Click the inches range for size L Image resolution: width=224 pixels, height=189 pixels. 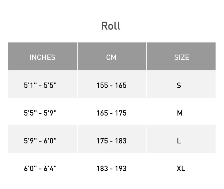click(x=40, y=141)
